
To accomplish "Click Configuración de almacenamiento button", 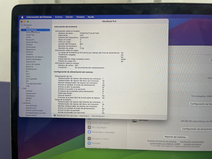I will (x=197, y=129).
